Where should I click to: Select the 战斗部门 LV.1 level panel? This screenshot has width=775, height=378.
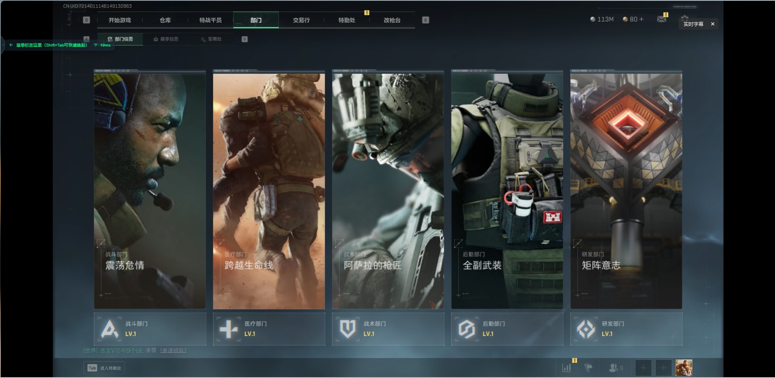(x=150, y=329)
